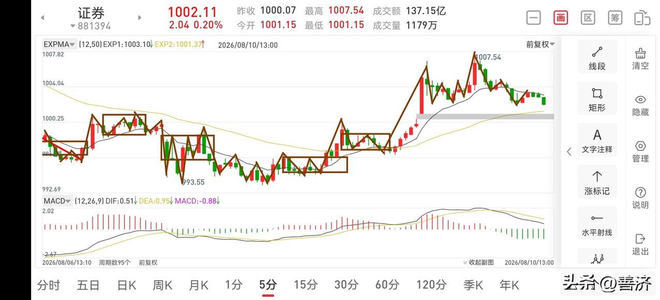Exit drawing mode via 退出
The width and height of the screenshot is (660, 300).
tap(640, 245)
